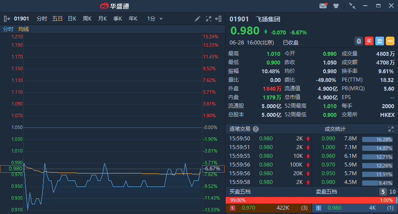The height and width of the screenshot is (214, 398).
Task: Click the 振幅 10.48% value
Action: [x=271, y=71]
